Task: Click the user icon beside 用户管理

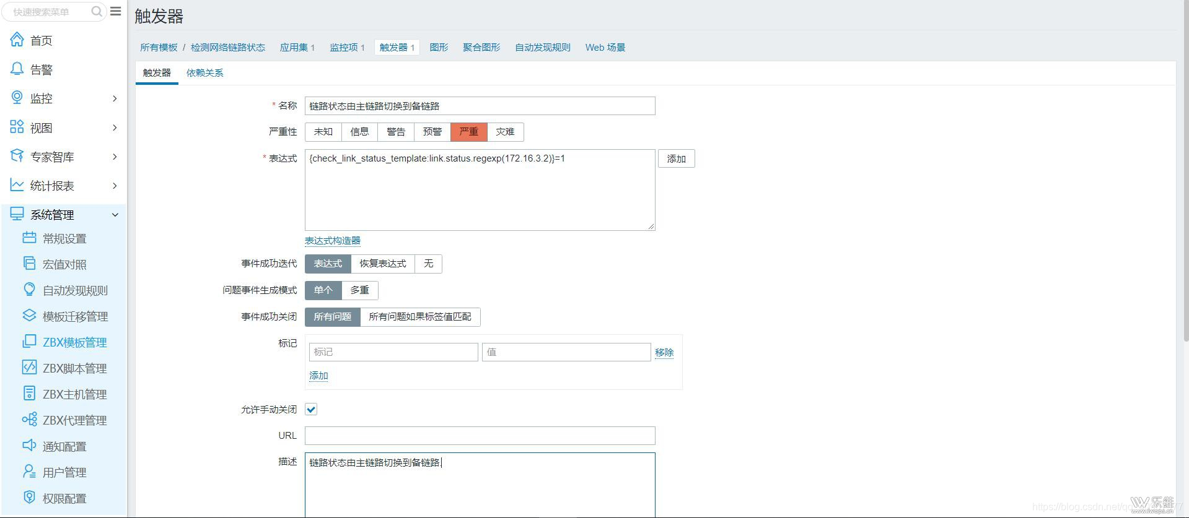Action: [x=29, y=472]
